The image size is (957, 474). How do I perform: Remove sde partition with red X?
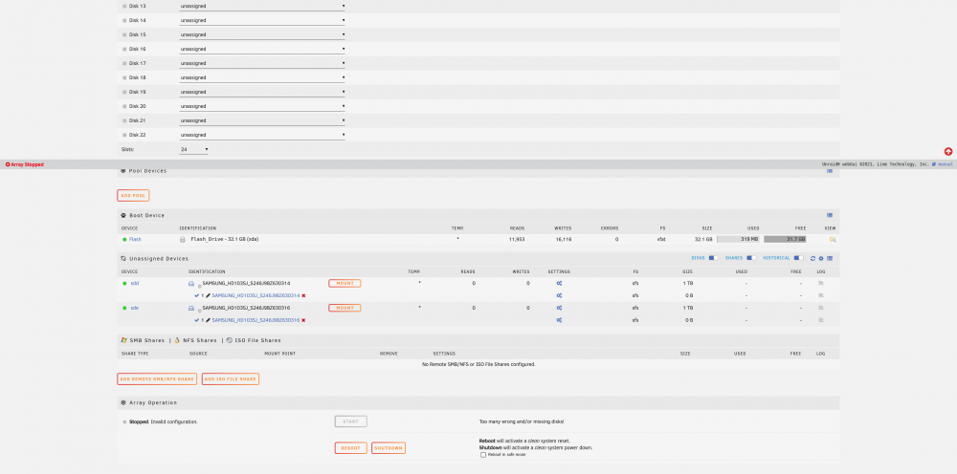(x=303, y=320)
